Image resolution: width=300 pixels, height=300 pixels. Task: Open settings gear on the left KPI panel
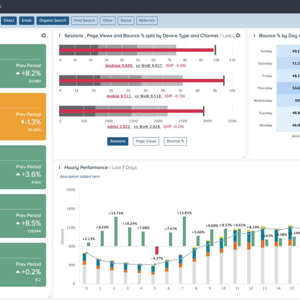point(43,35)
